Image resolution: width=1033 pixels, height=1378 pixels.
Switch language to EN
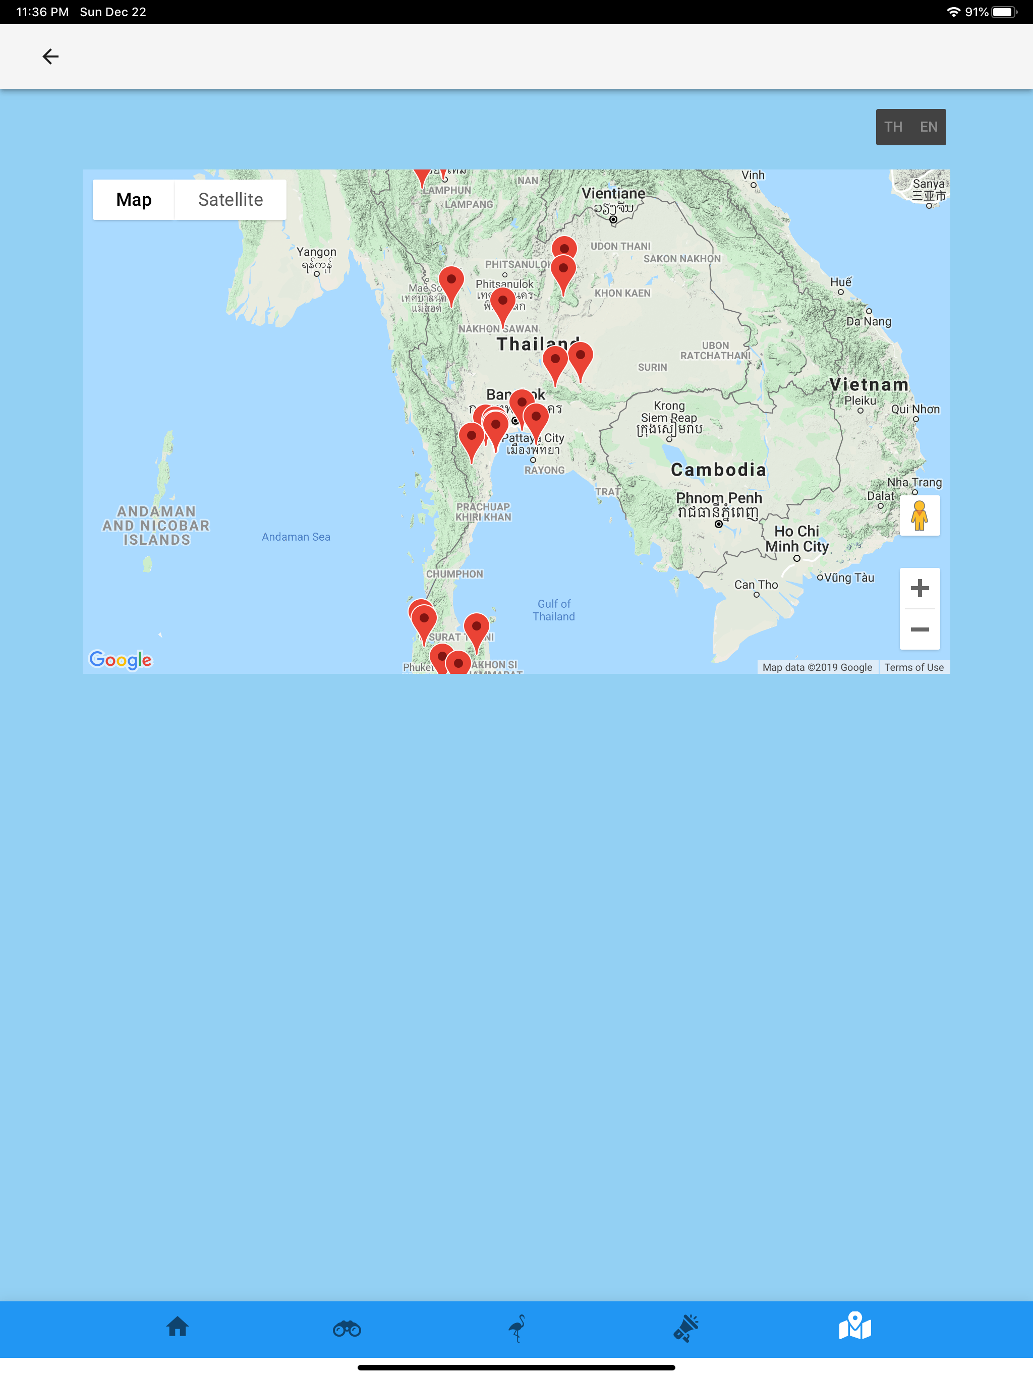point(928,127)
